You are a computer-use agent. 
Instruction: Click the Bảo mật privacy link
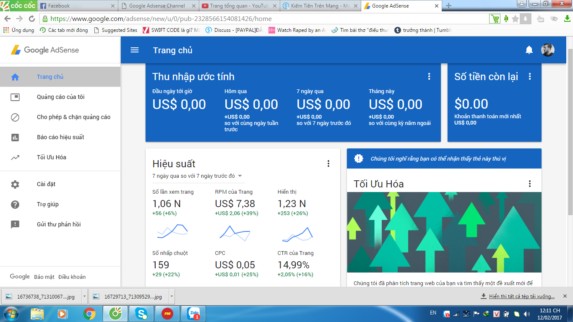tap(44, 277)
